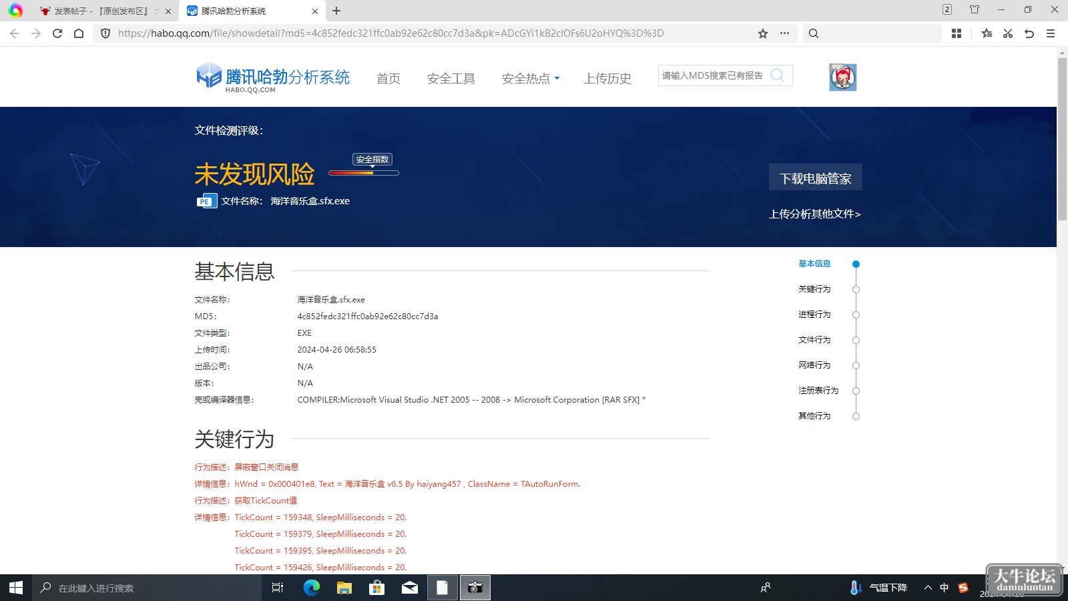Image resolution: width=1068 pixels, height=601 pixels.
Task: Jump to 注册表行为 section in side navigation
Action: (818, 391)
